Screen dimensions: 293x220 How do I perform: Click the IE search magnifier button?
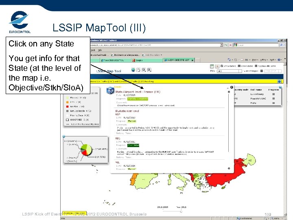coord(282,45)
